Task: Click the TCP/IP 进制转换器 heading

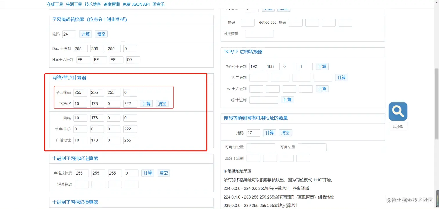Action: tap(243, 52)
